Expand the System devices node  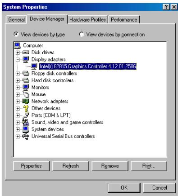pos(18,130)
